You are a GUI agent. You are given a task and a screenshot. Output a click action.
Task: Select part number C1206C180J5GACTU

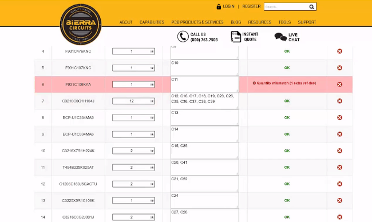(x=78, y=184)
